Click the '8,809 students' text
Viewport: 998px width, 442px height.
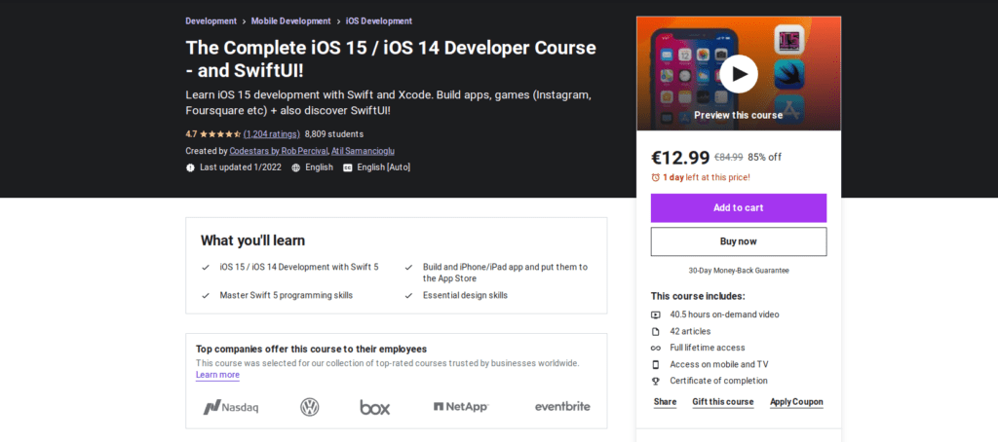[x=334, y=134]
